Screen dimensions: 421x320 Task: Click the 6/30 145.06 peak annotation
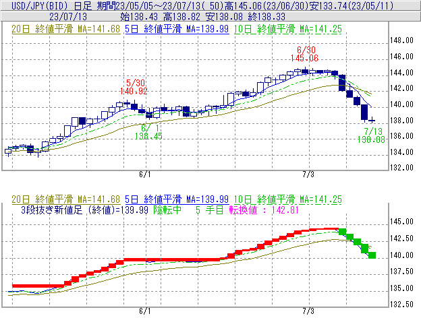coord(305,54)
